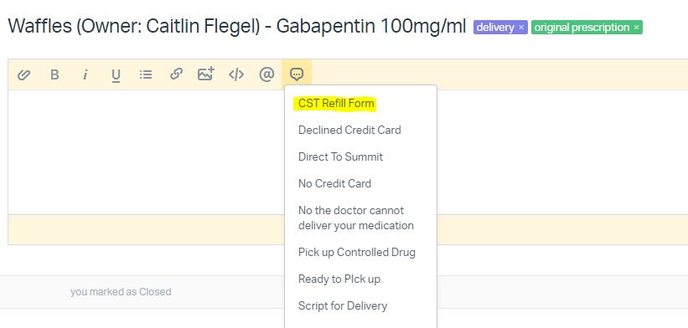Open the saved replies speech bubble
The width and height of the screenshot is (688, 328).
click(297, 74)
